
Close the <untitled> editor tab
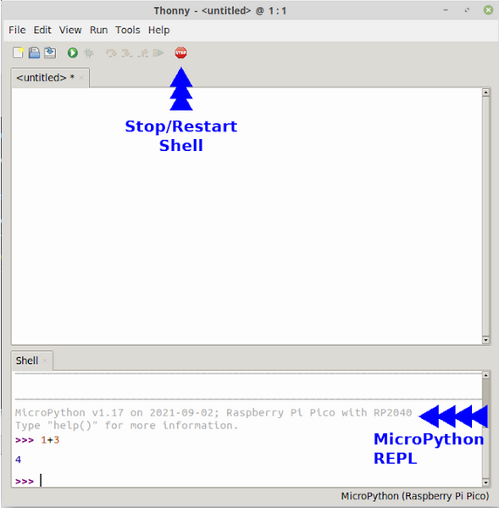click(x=81, y=78)
